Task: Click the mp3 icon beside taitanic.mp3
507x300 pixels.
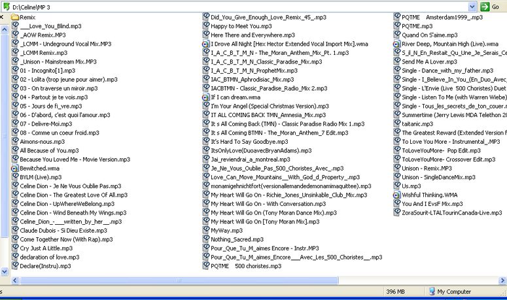Action: (x=397, y=124)
